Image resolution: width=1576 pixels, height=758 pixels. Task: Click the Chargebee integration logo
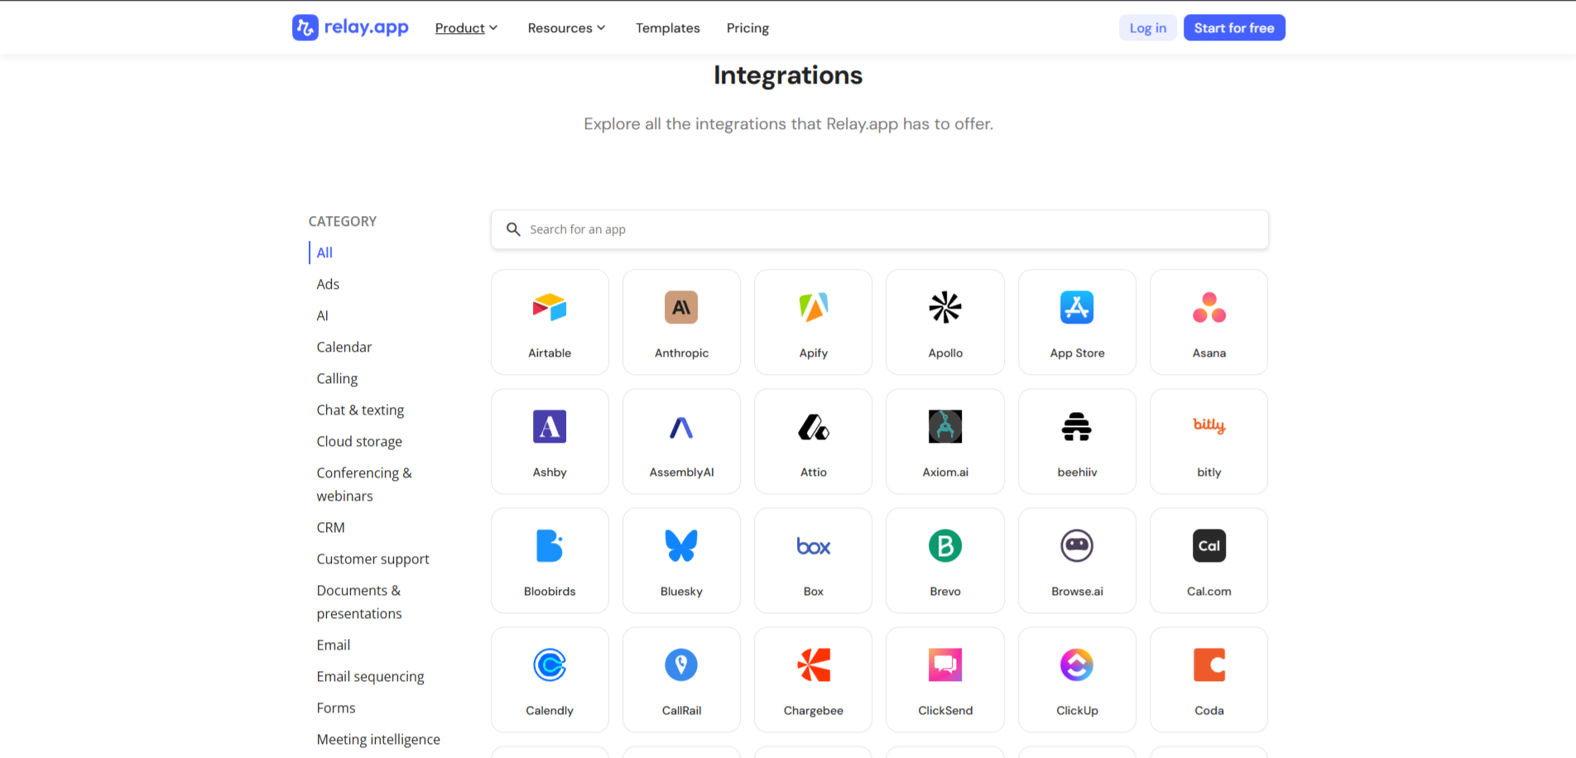click(x=813, y=665)
